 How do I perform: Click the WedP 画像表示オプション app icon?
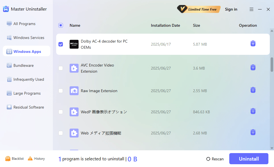pyautogui.click(x=74, y=112)
